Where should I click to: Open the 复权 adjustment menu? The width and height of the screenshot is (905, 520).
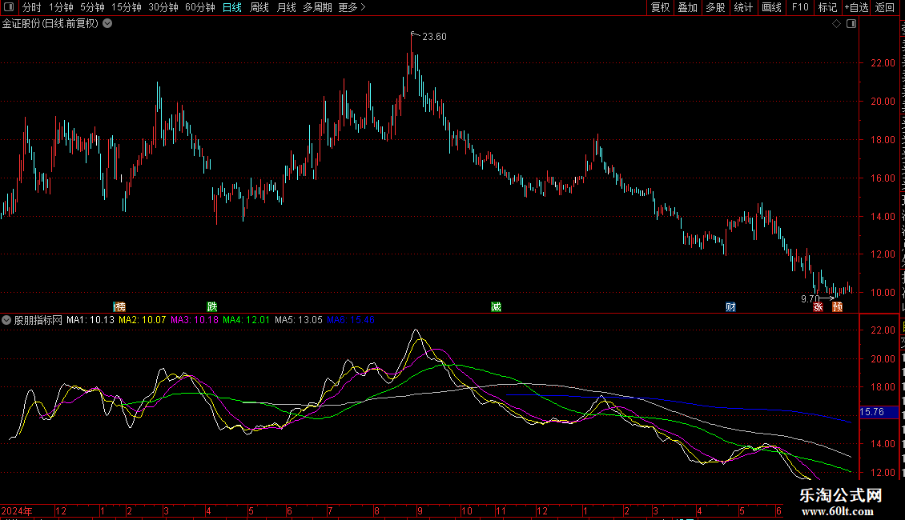pyautogui.click(x=660, y=7)
